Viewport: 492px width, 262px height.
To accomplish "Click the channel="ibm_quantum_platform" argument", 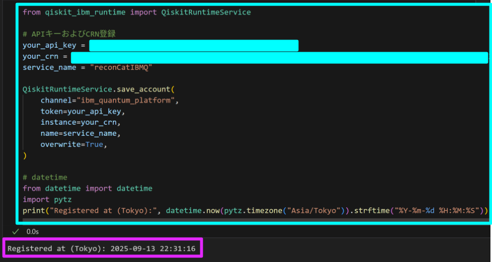I will coord(110,101).
